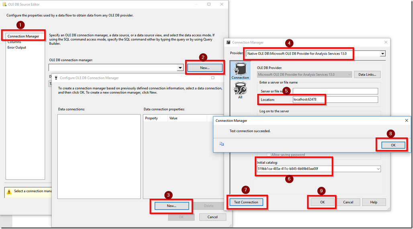The image size is (413, 229).
Task: Click OK in the test connection succeeded box
Action: pos(393,145)
